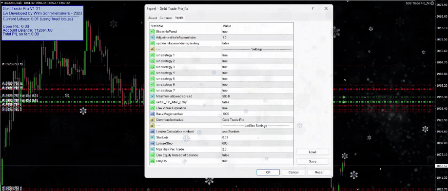
Task: Click the icon beside Maximum allowed spread
Action: (x=153, y=96)
